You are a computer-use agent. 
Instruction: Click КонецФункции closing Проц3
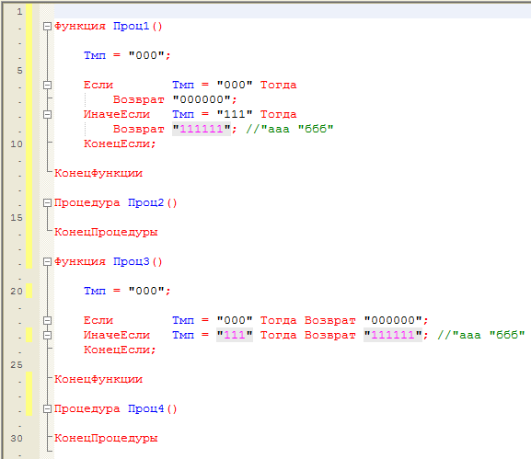[x=98, y=380]
